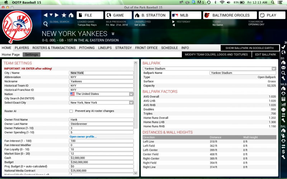Open the BS mail envelope icon in sidebar
The width and height of the screenshot is (287, 179).
point(283,68)
